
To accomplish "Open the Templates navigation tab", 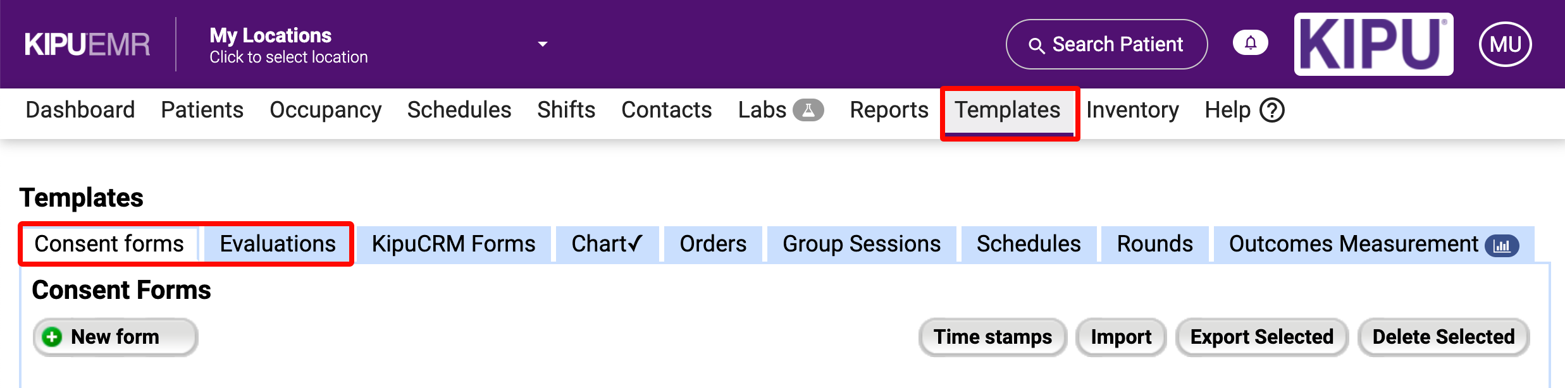I will [x=1007, y=110].
